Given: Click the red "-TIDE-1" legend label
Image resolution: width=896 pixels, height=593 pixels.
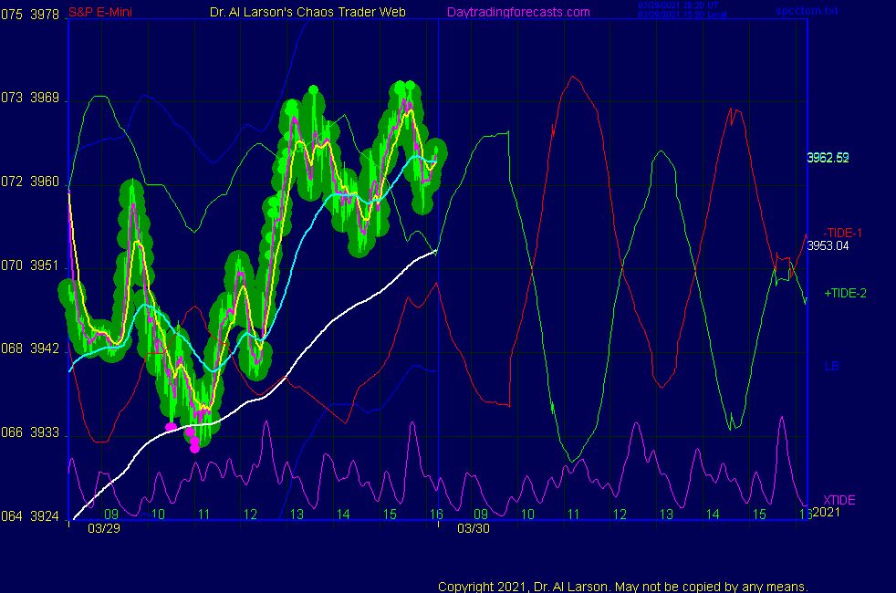Looking at the screenshot, I should 842,233.
